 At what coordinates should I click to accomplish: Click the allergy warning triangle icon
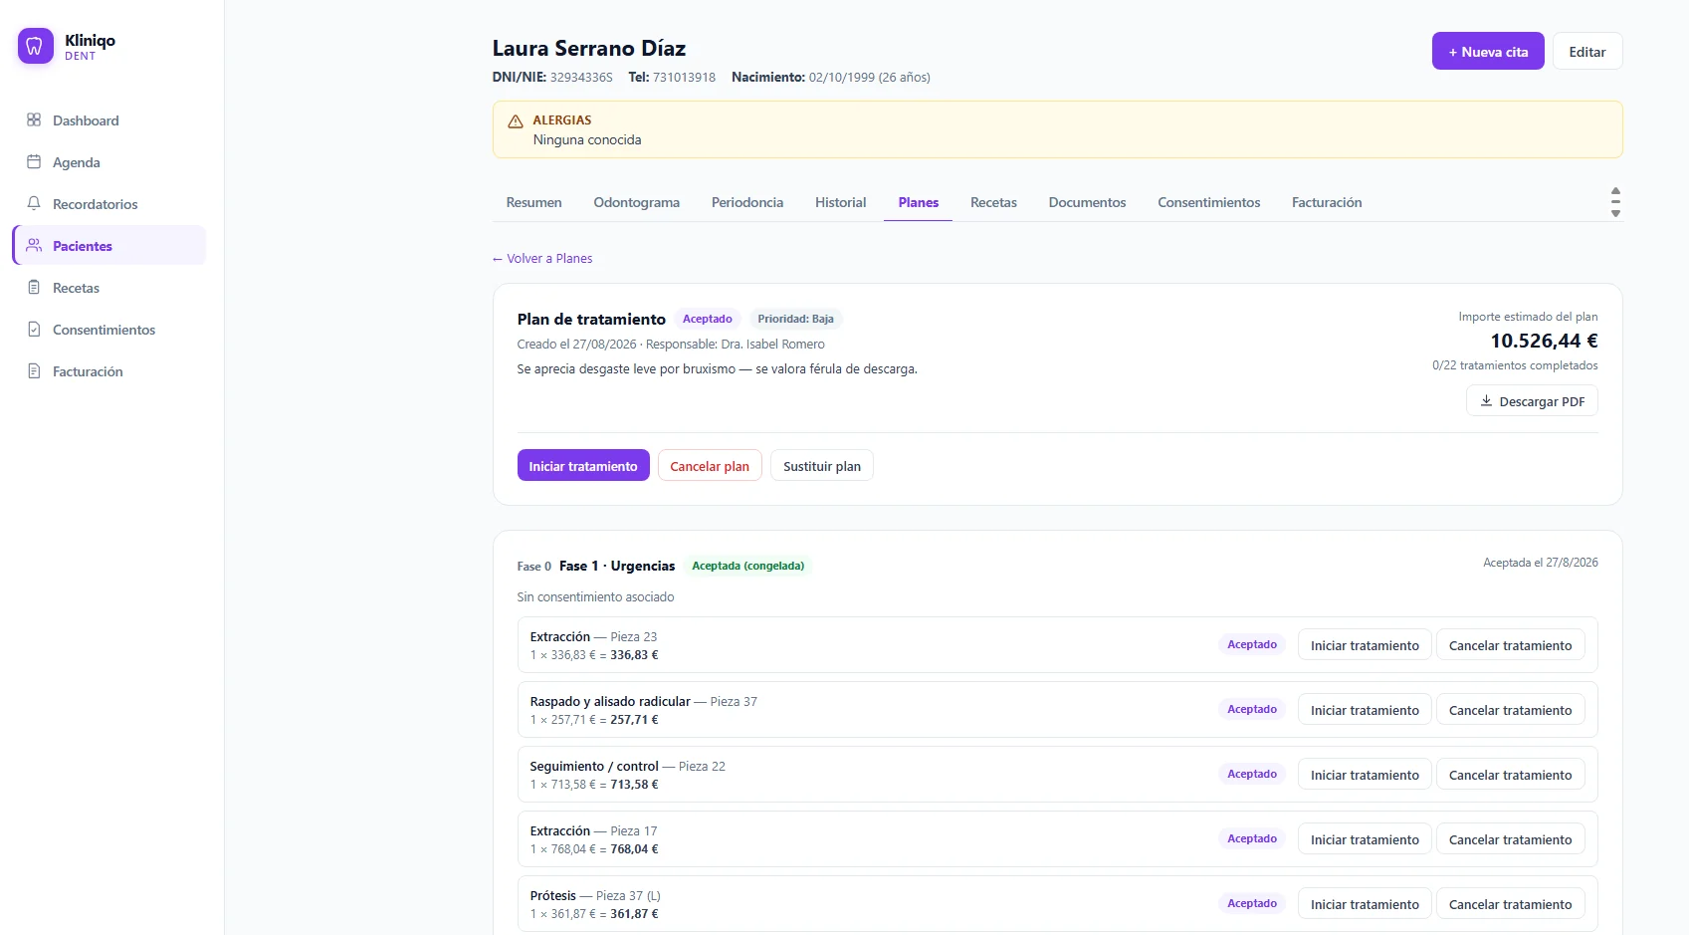[516, 121]
